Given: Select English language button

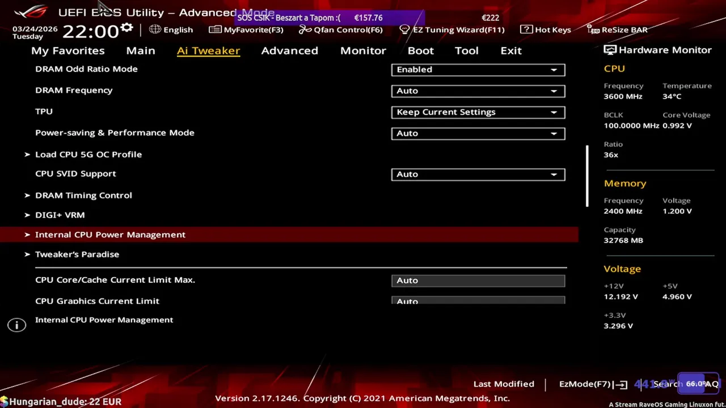Looking at the screenshot, I should (171, 29).
